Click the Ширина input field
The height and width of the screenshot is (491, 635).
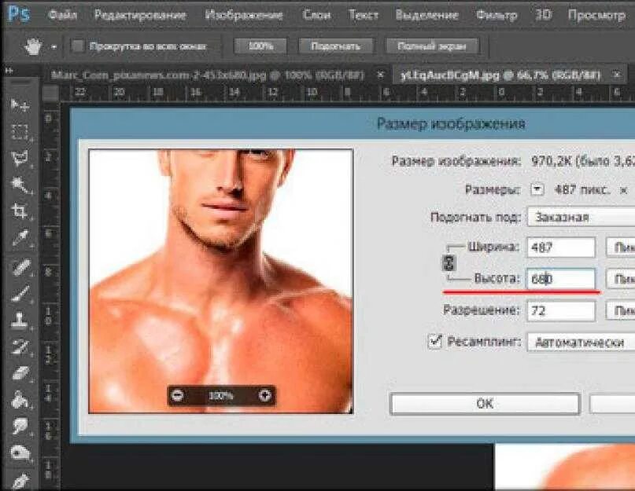click(x=561, y=247)
